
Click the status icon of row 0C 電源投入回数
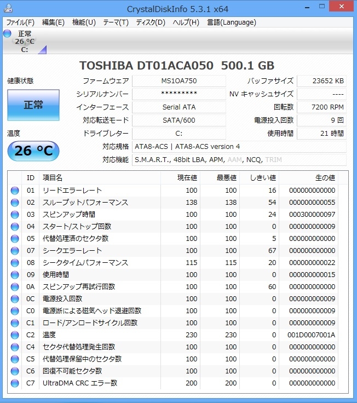pos(15,299)
